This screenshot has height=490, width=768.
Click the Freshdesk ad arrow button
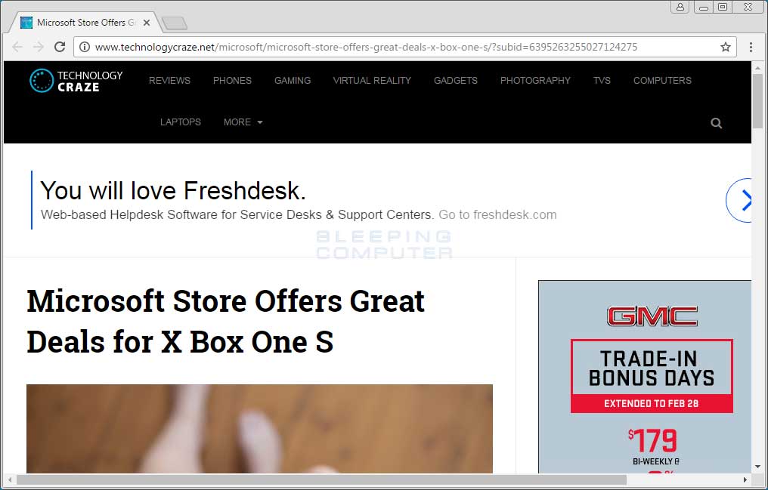[x=739, y=200]
